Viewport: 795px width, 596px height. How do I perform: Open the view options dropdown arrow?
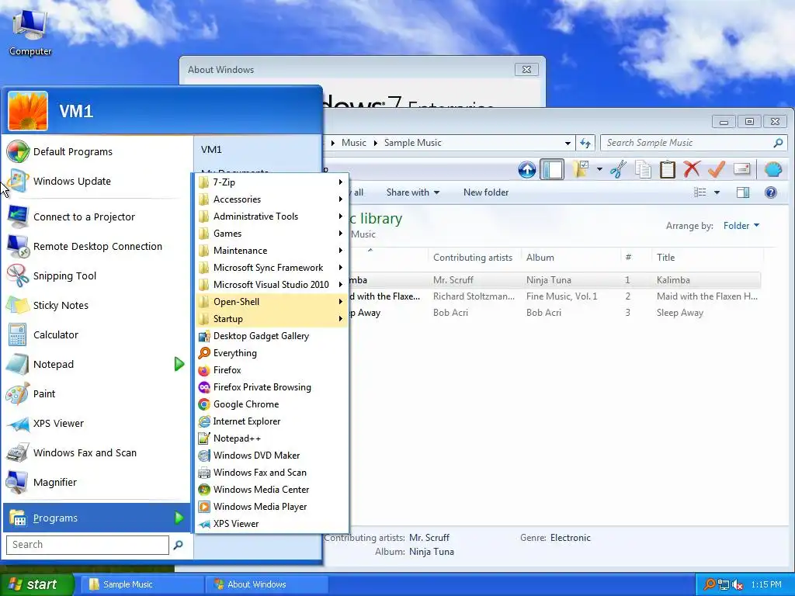pyautogui.click(x=717, y=192)
